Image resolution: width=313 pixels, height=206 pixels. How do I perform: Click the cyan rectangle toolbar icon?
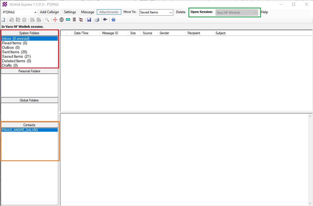68,20
